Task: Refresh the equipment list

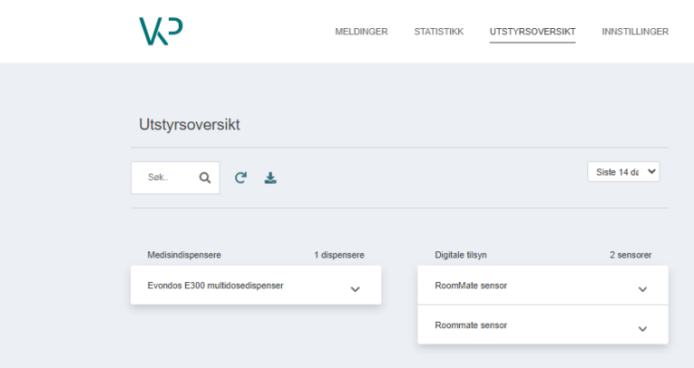Action: pos(240,178)
